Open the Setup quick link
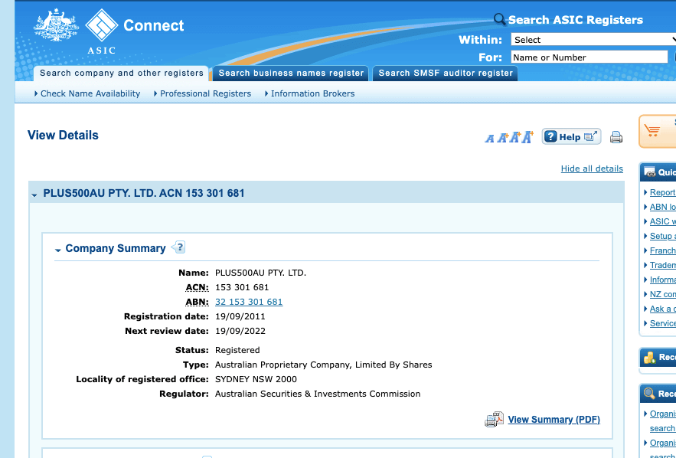The image size is (676, 458). [663, 236]
